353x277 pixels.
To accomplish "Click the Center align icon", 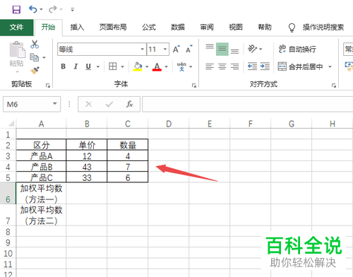I will [x=222, y=66].
